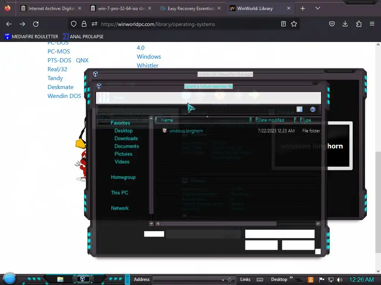Click the Pocket save icon
381x285 pixels.
pyautogui.click(x=332, y=24)
